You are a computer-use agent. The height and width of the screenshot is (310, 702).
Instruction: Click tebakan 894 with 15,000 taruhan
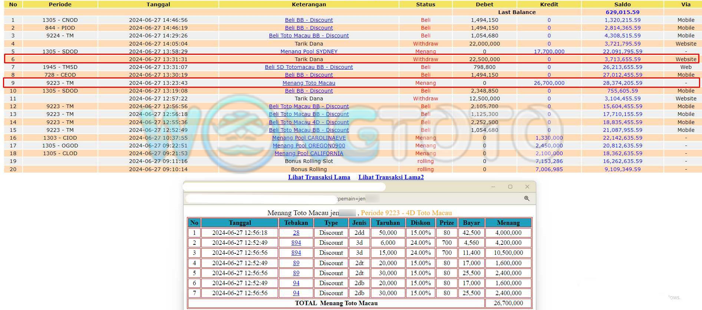pos(296,253)
